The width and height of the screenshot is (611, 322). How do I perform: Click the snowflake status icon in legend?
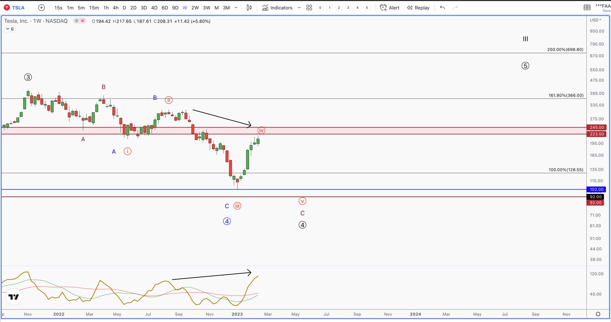point(76,21)
